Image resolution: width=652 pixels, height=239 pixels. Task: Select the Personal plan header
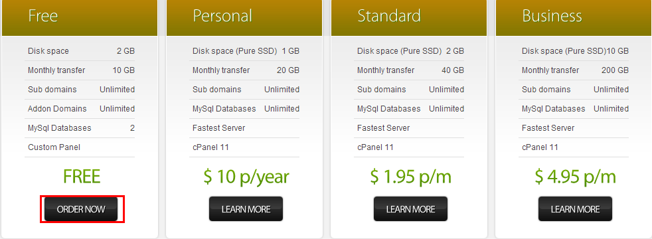(x=244, y=18)
